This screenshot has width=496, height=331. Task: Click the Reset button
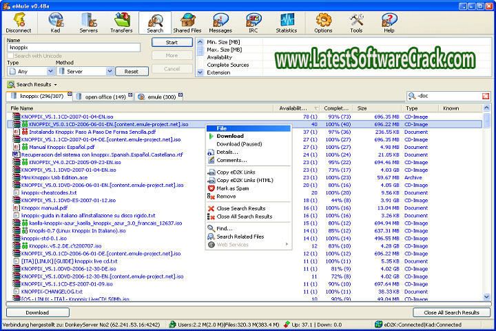(x=132, y=72)
